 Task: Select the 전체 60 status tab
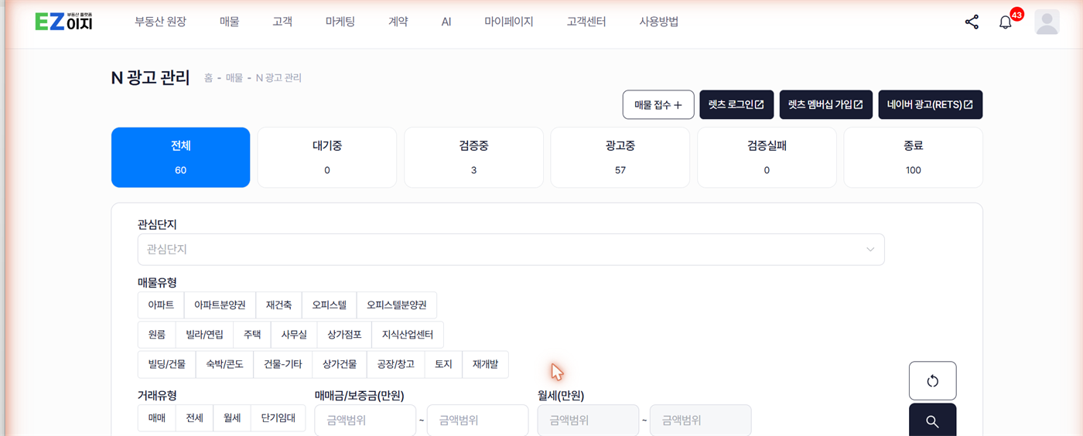click(180, 157)
